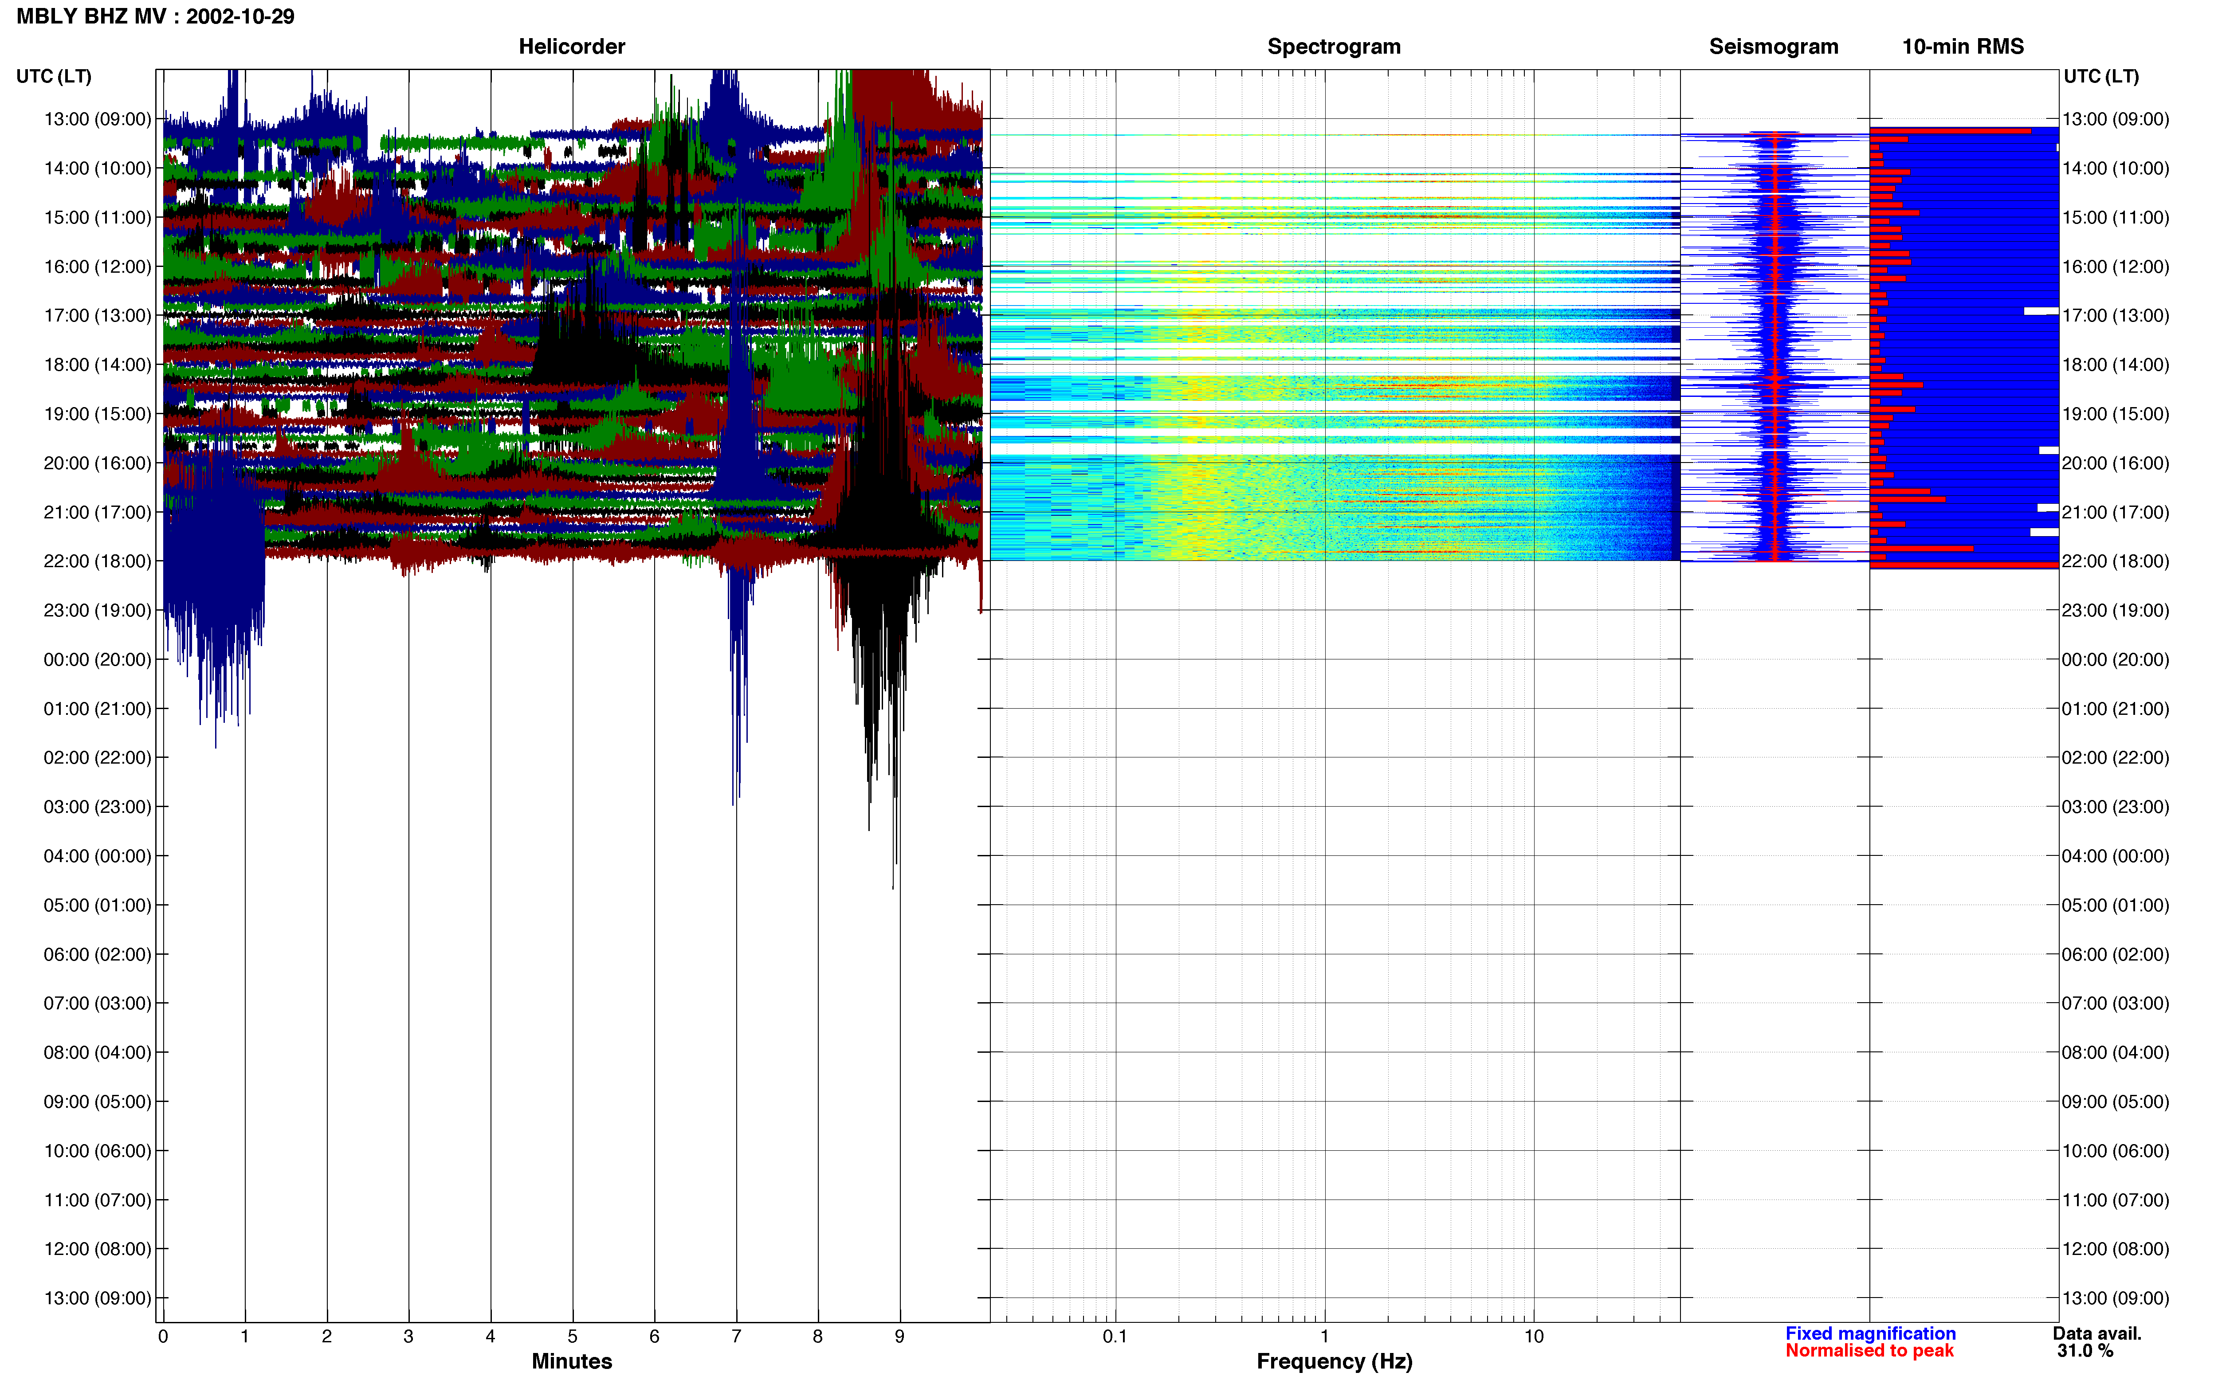Click the 'Frequency (Hz)' axis title
The width and height of the screenshot is (2226, 1392).
coord(1334,1361)
